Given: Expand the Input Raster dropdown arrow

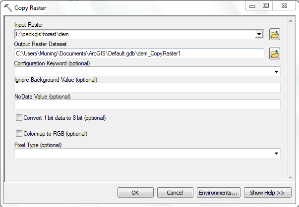Looking at the screenshot, I should 259,34.
